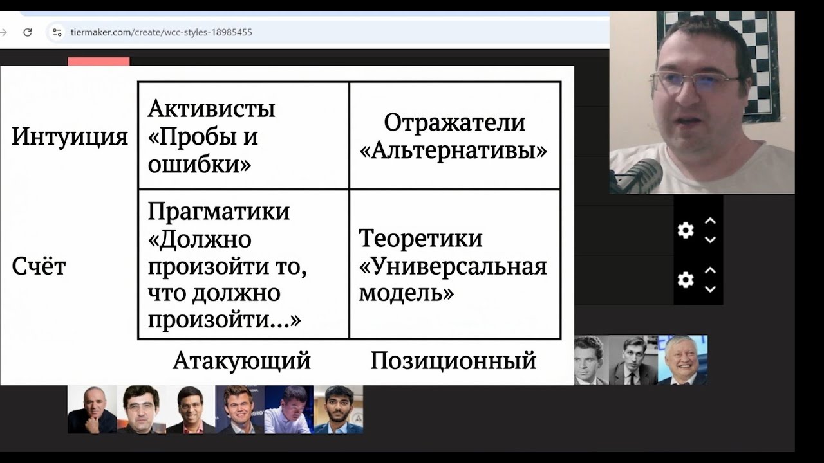Open settings gear of the lower tier row

click(686, 280)
